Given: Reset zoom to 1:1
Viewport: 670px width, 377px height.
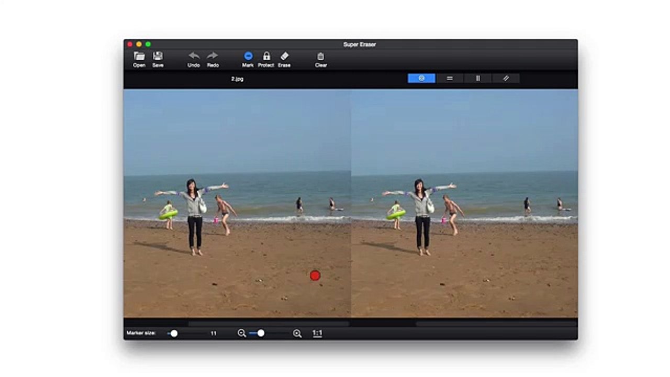Looking at the screenshot, I should tap(317, 333).
